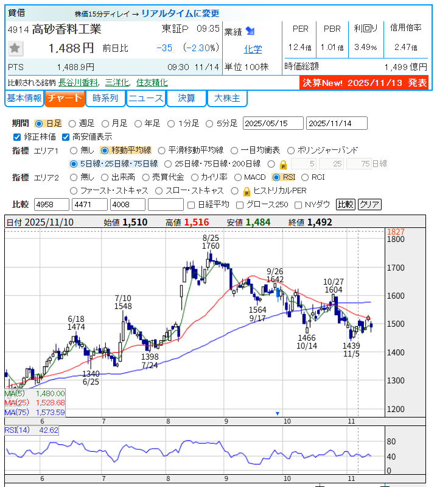Click the lock icon beside ヒストリカルPER
This screenshot has width=437, height=487.
click(x=246, y=191)
